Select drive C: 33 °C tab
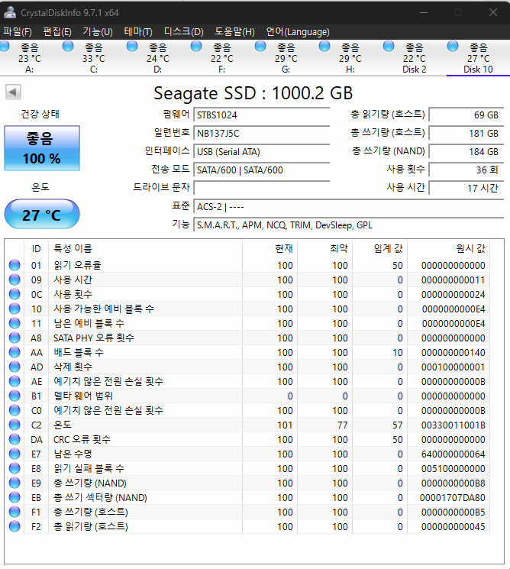This screenshot has height=569, width=510. (x=94, y=58)
